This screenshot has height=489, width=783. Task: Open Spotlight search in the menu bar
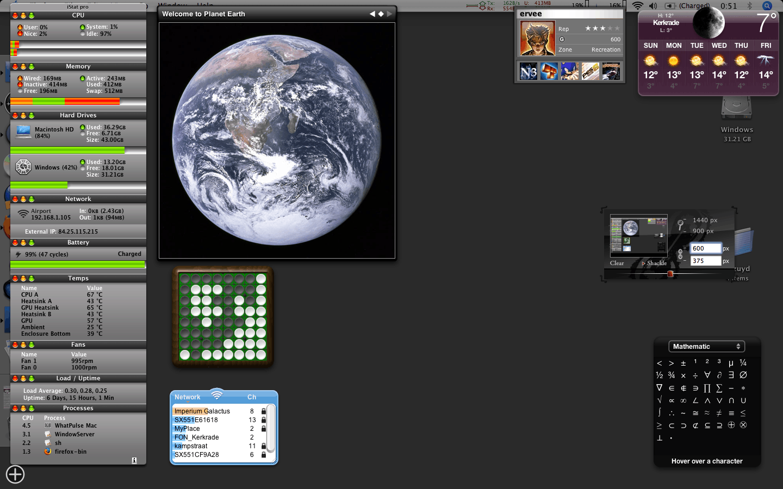(767, 5)
